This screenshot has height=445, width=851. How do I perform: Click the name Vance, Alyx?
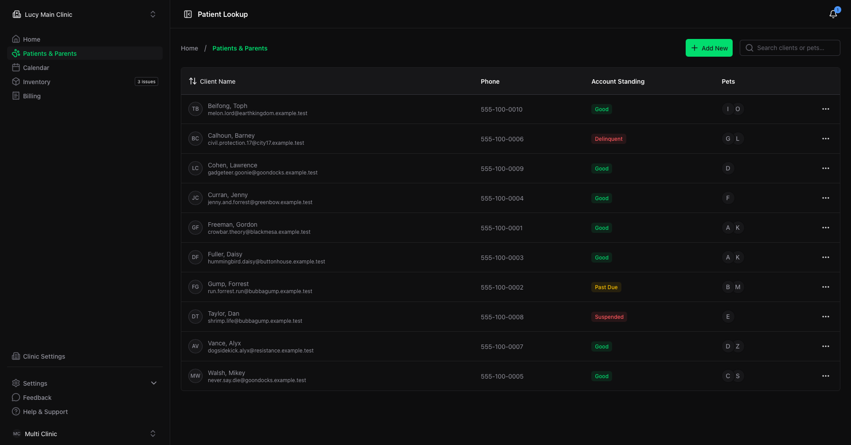click(224, 343)
